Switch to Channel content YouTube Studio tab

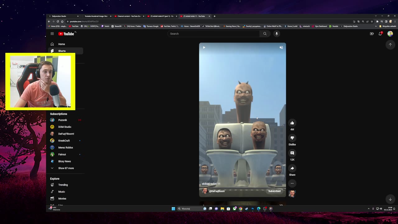[x=129, y=16]
